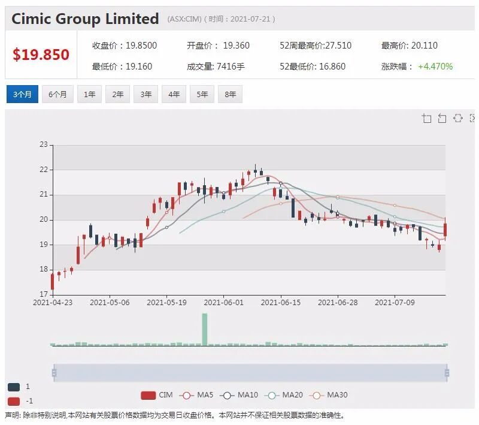The width and height of the screenshot is (479, 425).
Task: Click the Cimic Group Limited title
Action: [85, 19]
